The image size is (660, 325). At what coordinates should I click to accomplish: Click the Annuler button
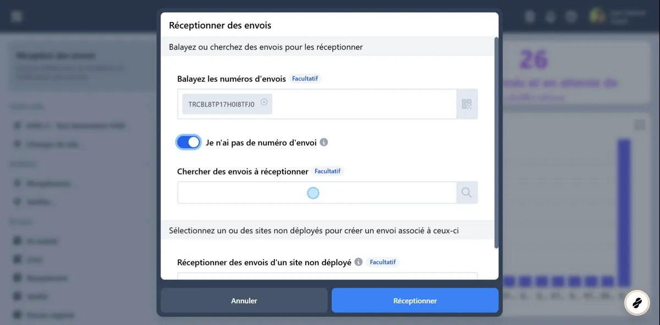pyautogui.click(x=244, y=300)
